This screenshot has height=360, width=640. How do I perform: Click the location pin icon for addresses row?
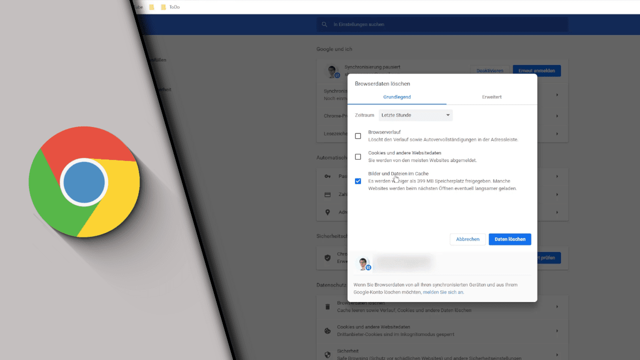(327, 212)
